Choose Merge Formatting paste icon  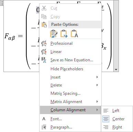(64, 34)
